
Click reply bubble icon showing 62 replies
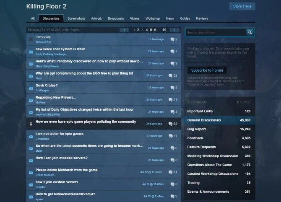pos(170,124)
